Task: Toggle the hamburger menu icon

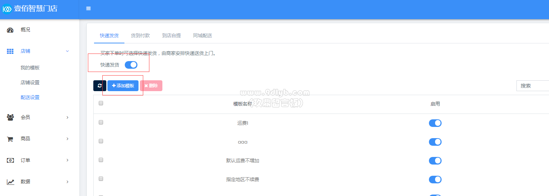Action: coord(89,9)
